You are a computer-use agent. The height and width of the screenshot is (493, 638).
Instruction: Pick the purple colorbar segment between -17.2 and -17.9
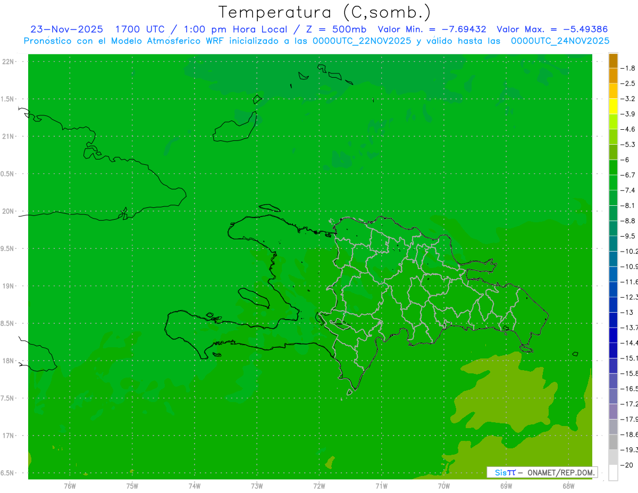point(613,412)
